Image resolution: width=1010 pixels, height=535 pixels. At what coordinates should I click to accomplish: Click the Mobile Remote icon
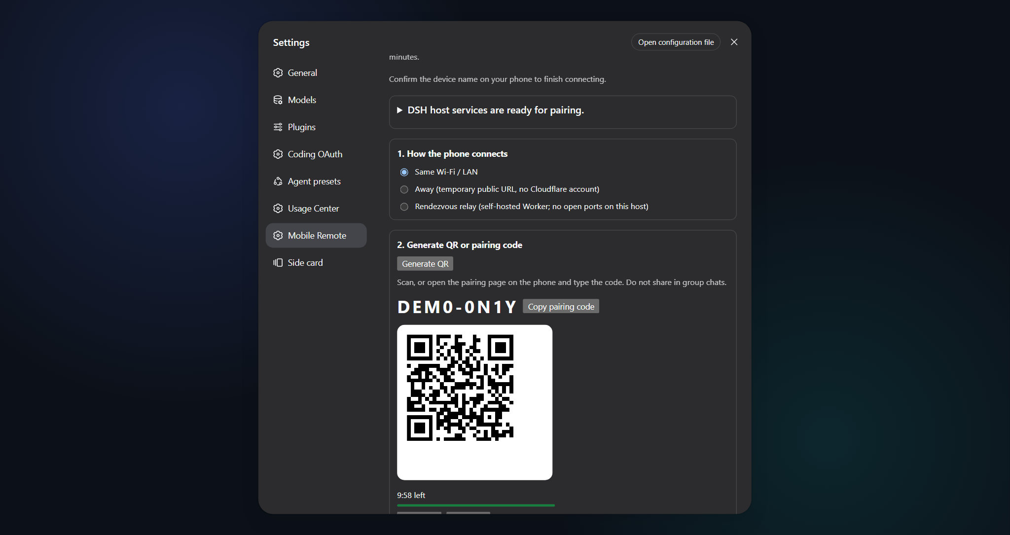[278, 236]
